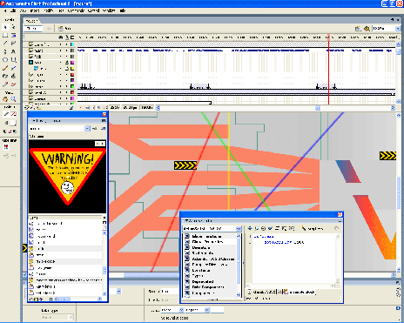Image resolution: width=404 pixels, height=323 pixels.
Task: Select the Selection arrow tool
Action: (5, 27)
